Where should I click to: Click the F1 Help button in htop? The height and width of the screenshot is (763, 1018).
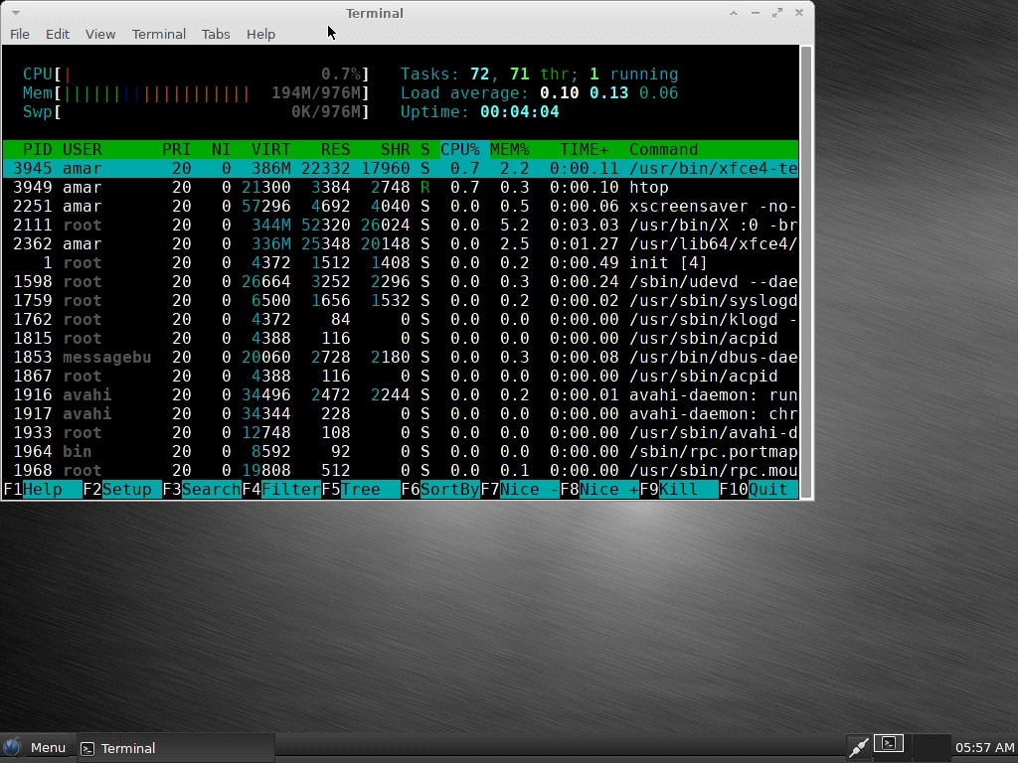43,489
